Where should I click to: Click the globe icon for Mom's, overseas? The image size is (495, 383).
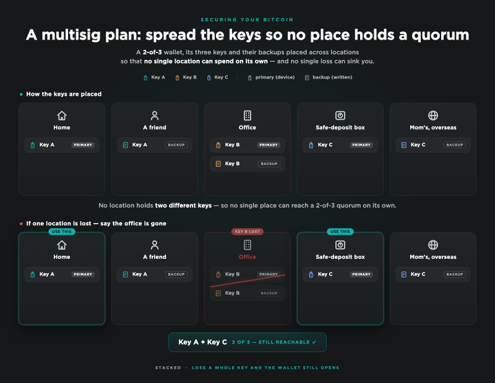coord(433,116)
